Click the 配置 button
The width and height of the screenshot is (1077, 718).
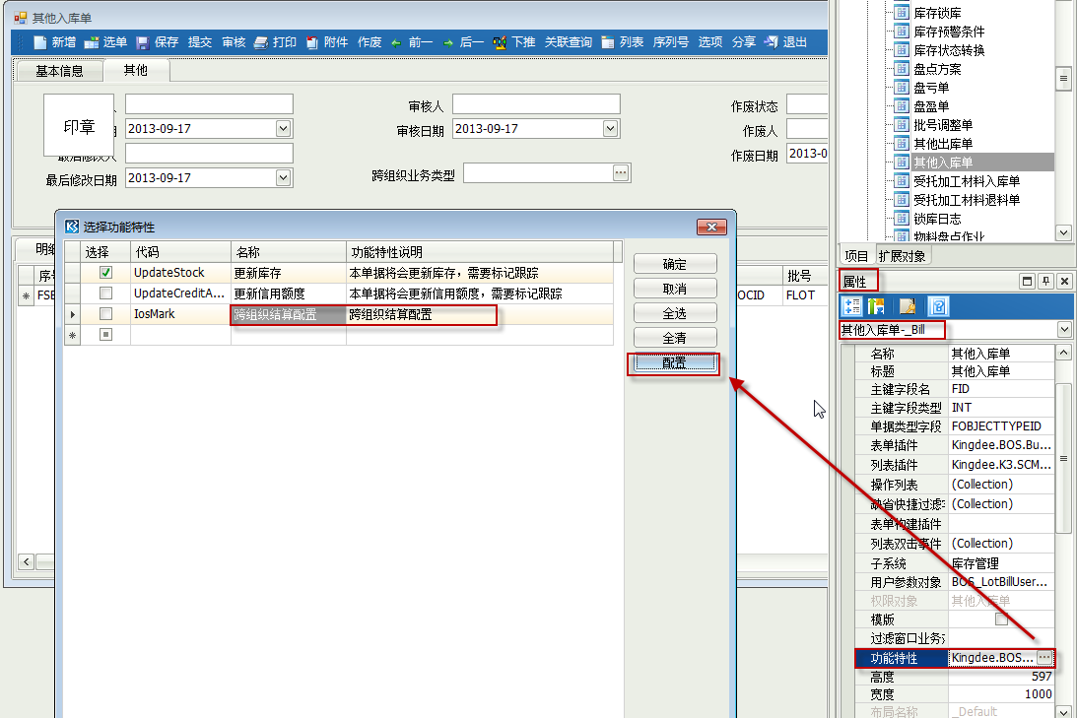(674, 363)
